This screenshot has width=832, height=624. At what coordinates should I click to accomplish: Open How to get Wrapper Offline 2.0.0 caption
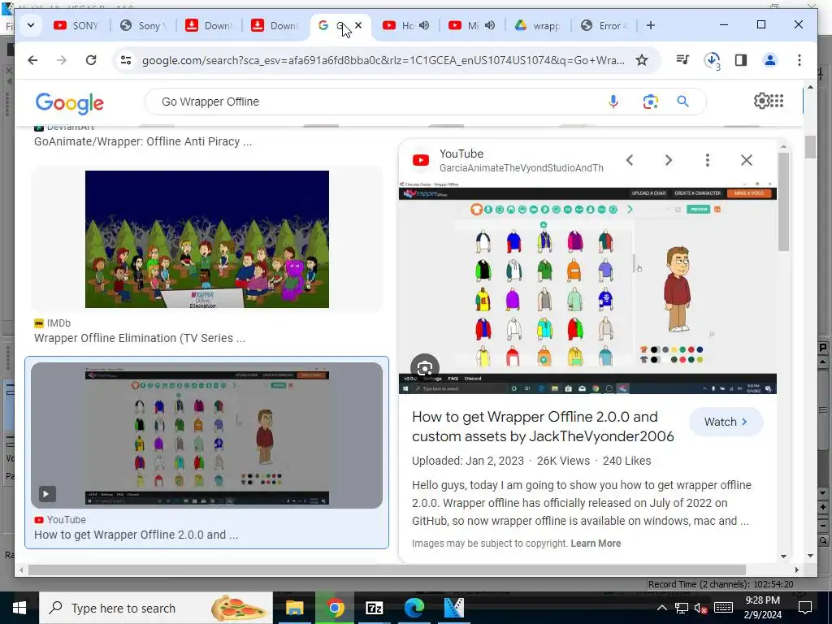point(136,535)
